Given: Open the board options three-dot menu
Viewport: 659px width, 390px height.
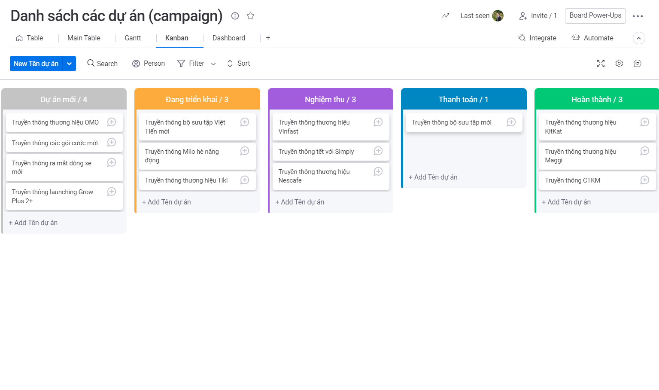Looking at the screenshot, I should click(x=638, y=16).
